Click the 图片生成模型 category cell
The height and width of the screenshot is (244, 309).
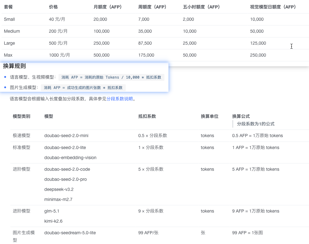click(24, 236)
